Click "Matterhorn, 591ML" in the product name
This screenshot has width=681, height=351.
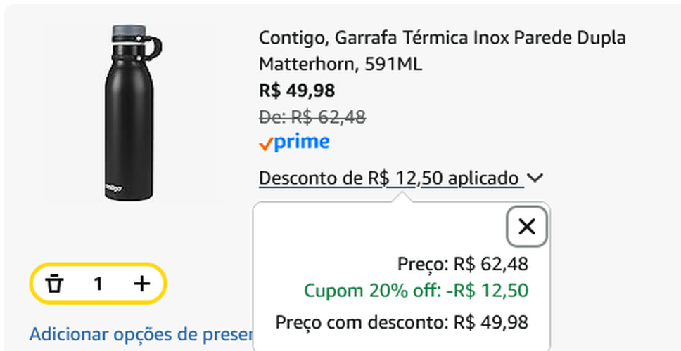(x=340, y=65)
